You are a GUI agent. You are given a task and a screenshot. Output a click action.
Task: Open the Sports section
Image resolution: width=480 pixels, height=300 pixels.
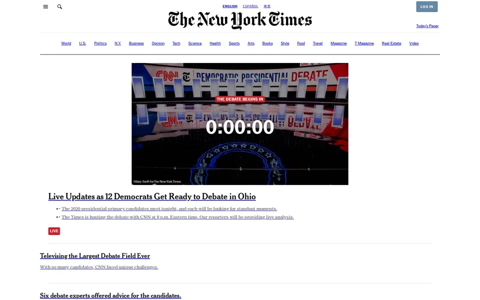tap(234, 43)
